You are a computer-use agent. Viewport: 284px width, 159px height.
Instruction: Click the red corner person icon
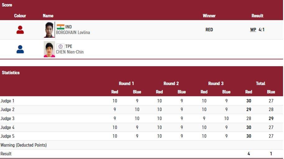20,30
